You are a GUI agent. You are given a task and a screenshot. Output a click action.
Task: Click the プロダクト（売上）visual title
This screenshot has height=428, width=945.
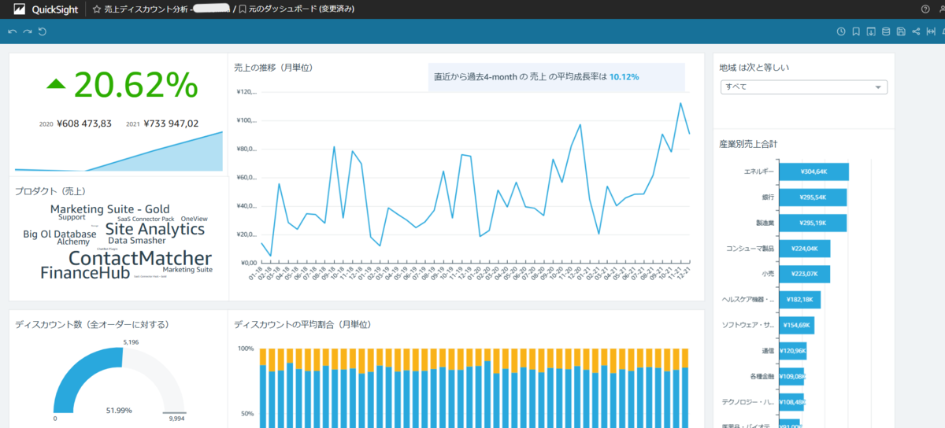pos(50,191)
